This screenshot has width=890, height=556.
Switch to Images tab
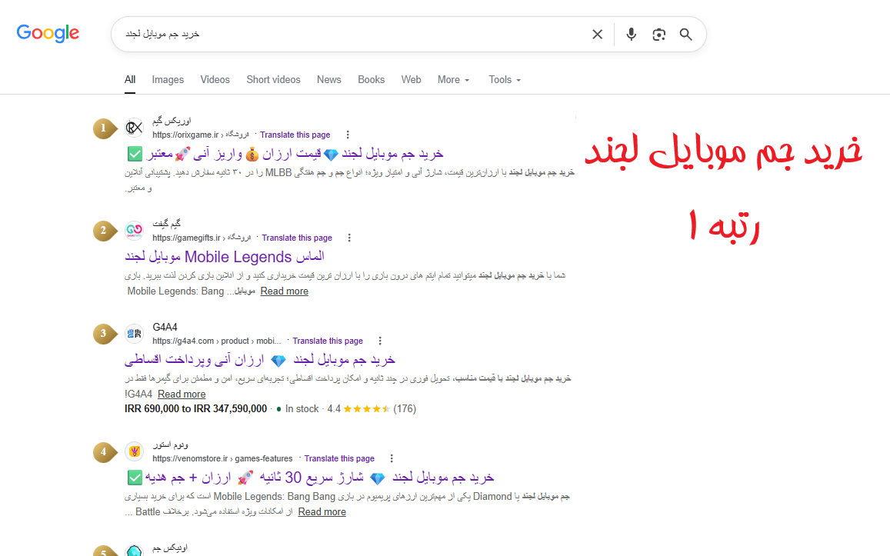(x=168, y=79)
